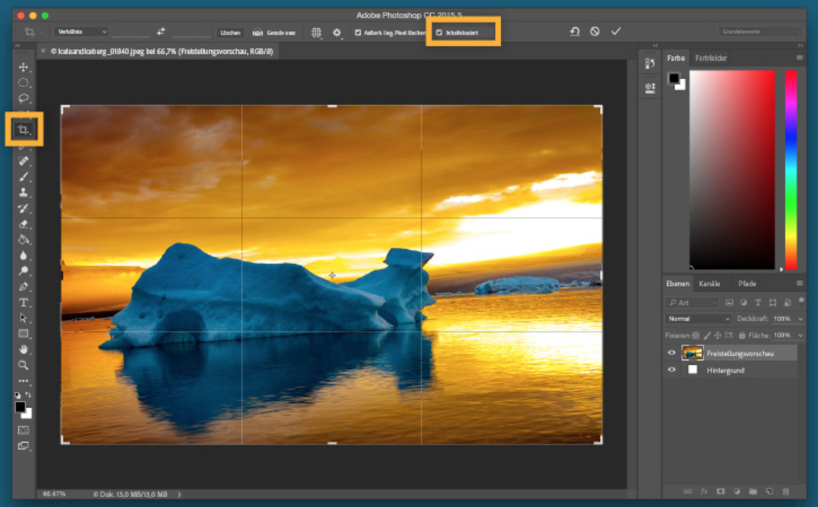
Task: Hide the Freistellungsvorschau layer
Action: click(671, 353)
